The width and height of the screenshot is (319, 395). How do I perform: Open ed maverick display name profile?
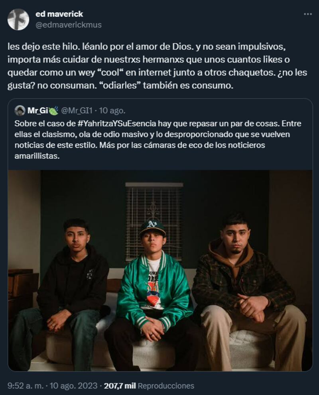click(x=59, y=14)
